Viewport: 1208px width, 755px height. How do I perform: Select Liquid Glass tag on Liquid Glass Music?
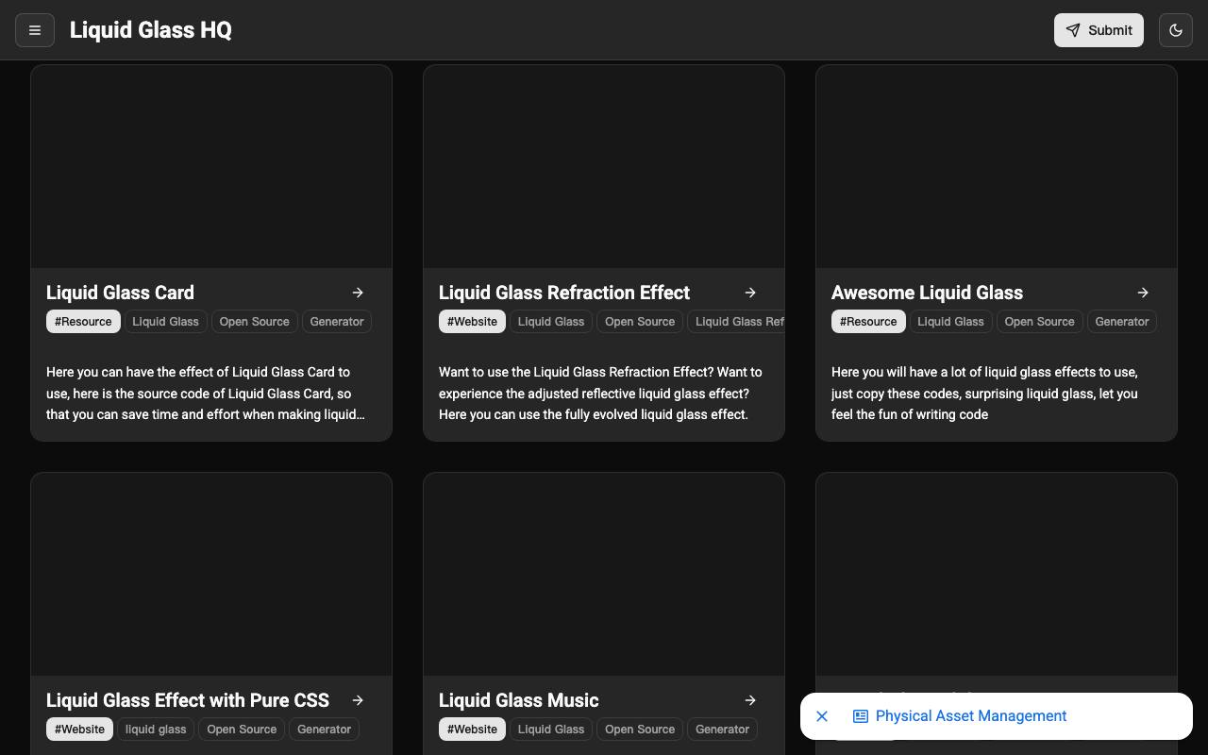[551, 730]
